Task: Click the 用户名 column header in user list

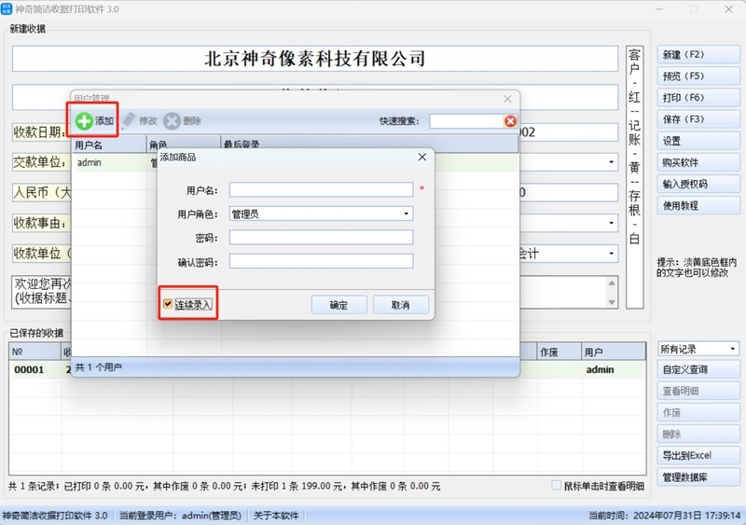Action: coord(109,145)
